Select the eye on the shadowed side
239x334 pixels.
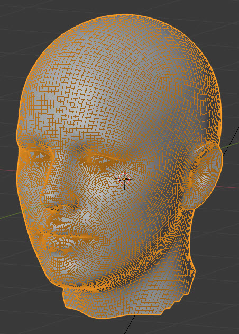click(39, 155)
